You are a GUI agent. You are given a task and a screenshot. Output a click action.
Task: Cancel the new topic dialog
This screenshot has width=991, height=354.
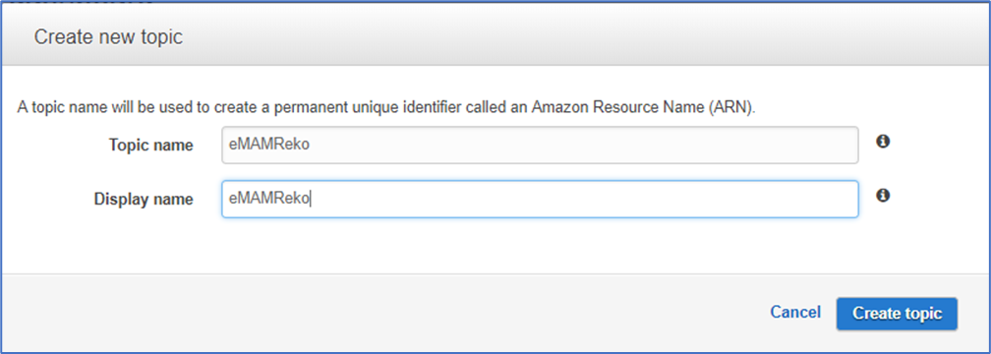point(795,313)
